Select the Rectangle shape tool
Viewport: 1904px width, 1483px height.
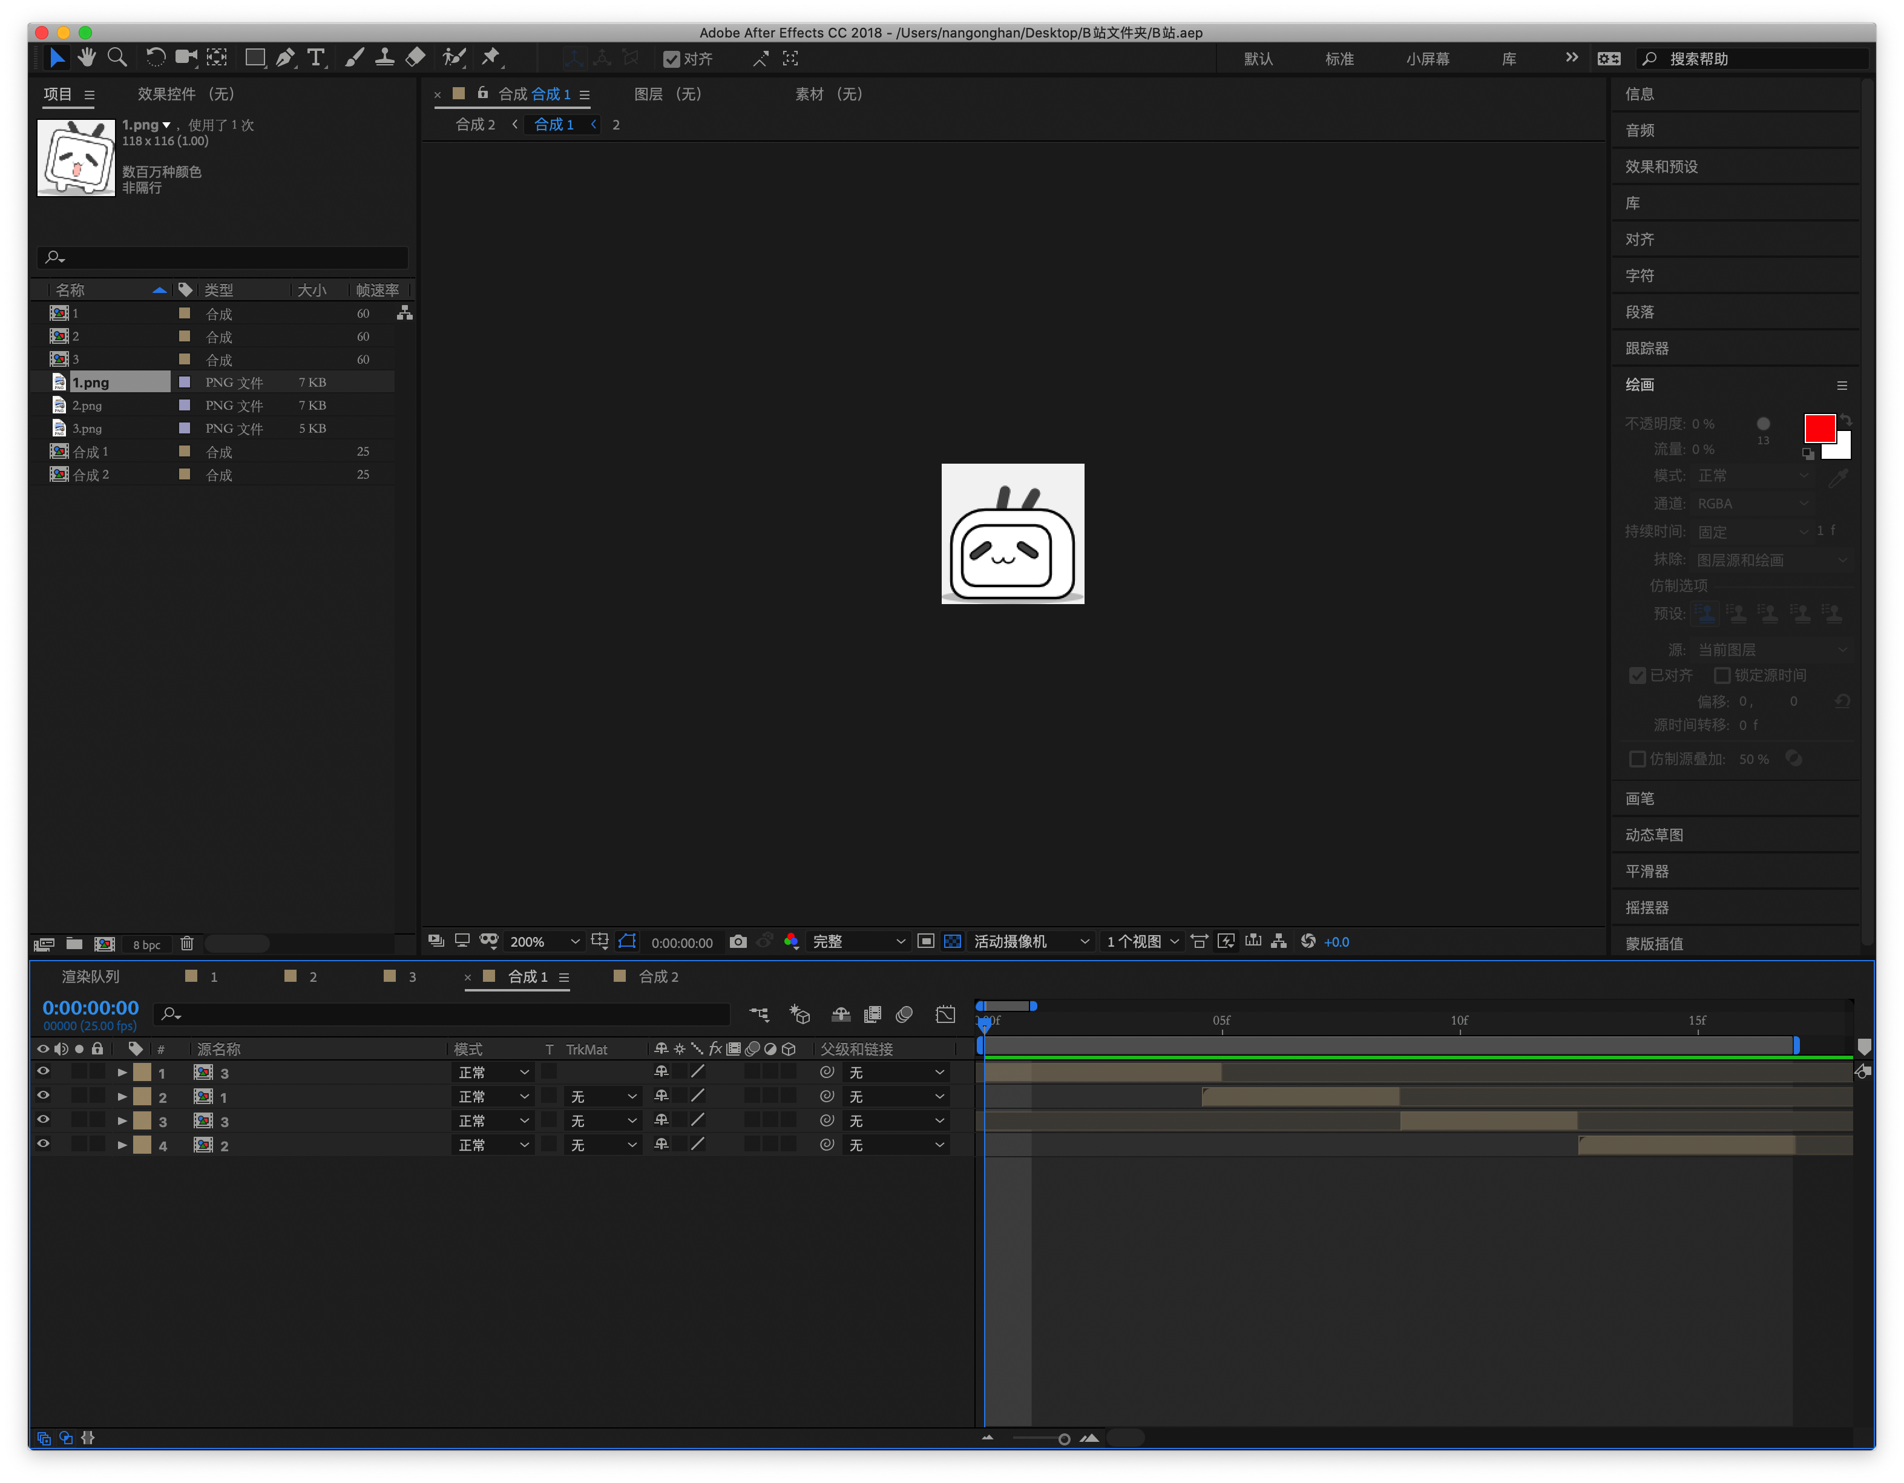255,58
